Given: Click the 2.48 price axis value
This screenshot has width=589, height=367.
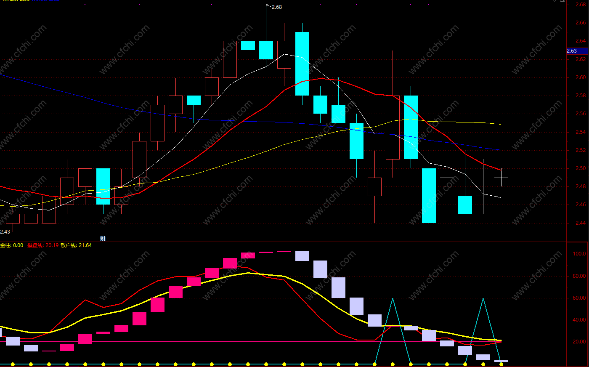Looking at the screenshot, I should (x=581, y=186).
